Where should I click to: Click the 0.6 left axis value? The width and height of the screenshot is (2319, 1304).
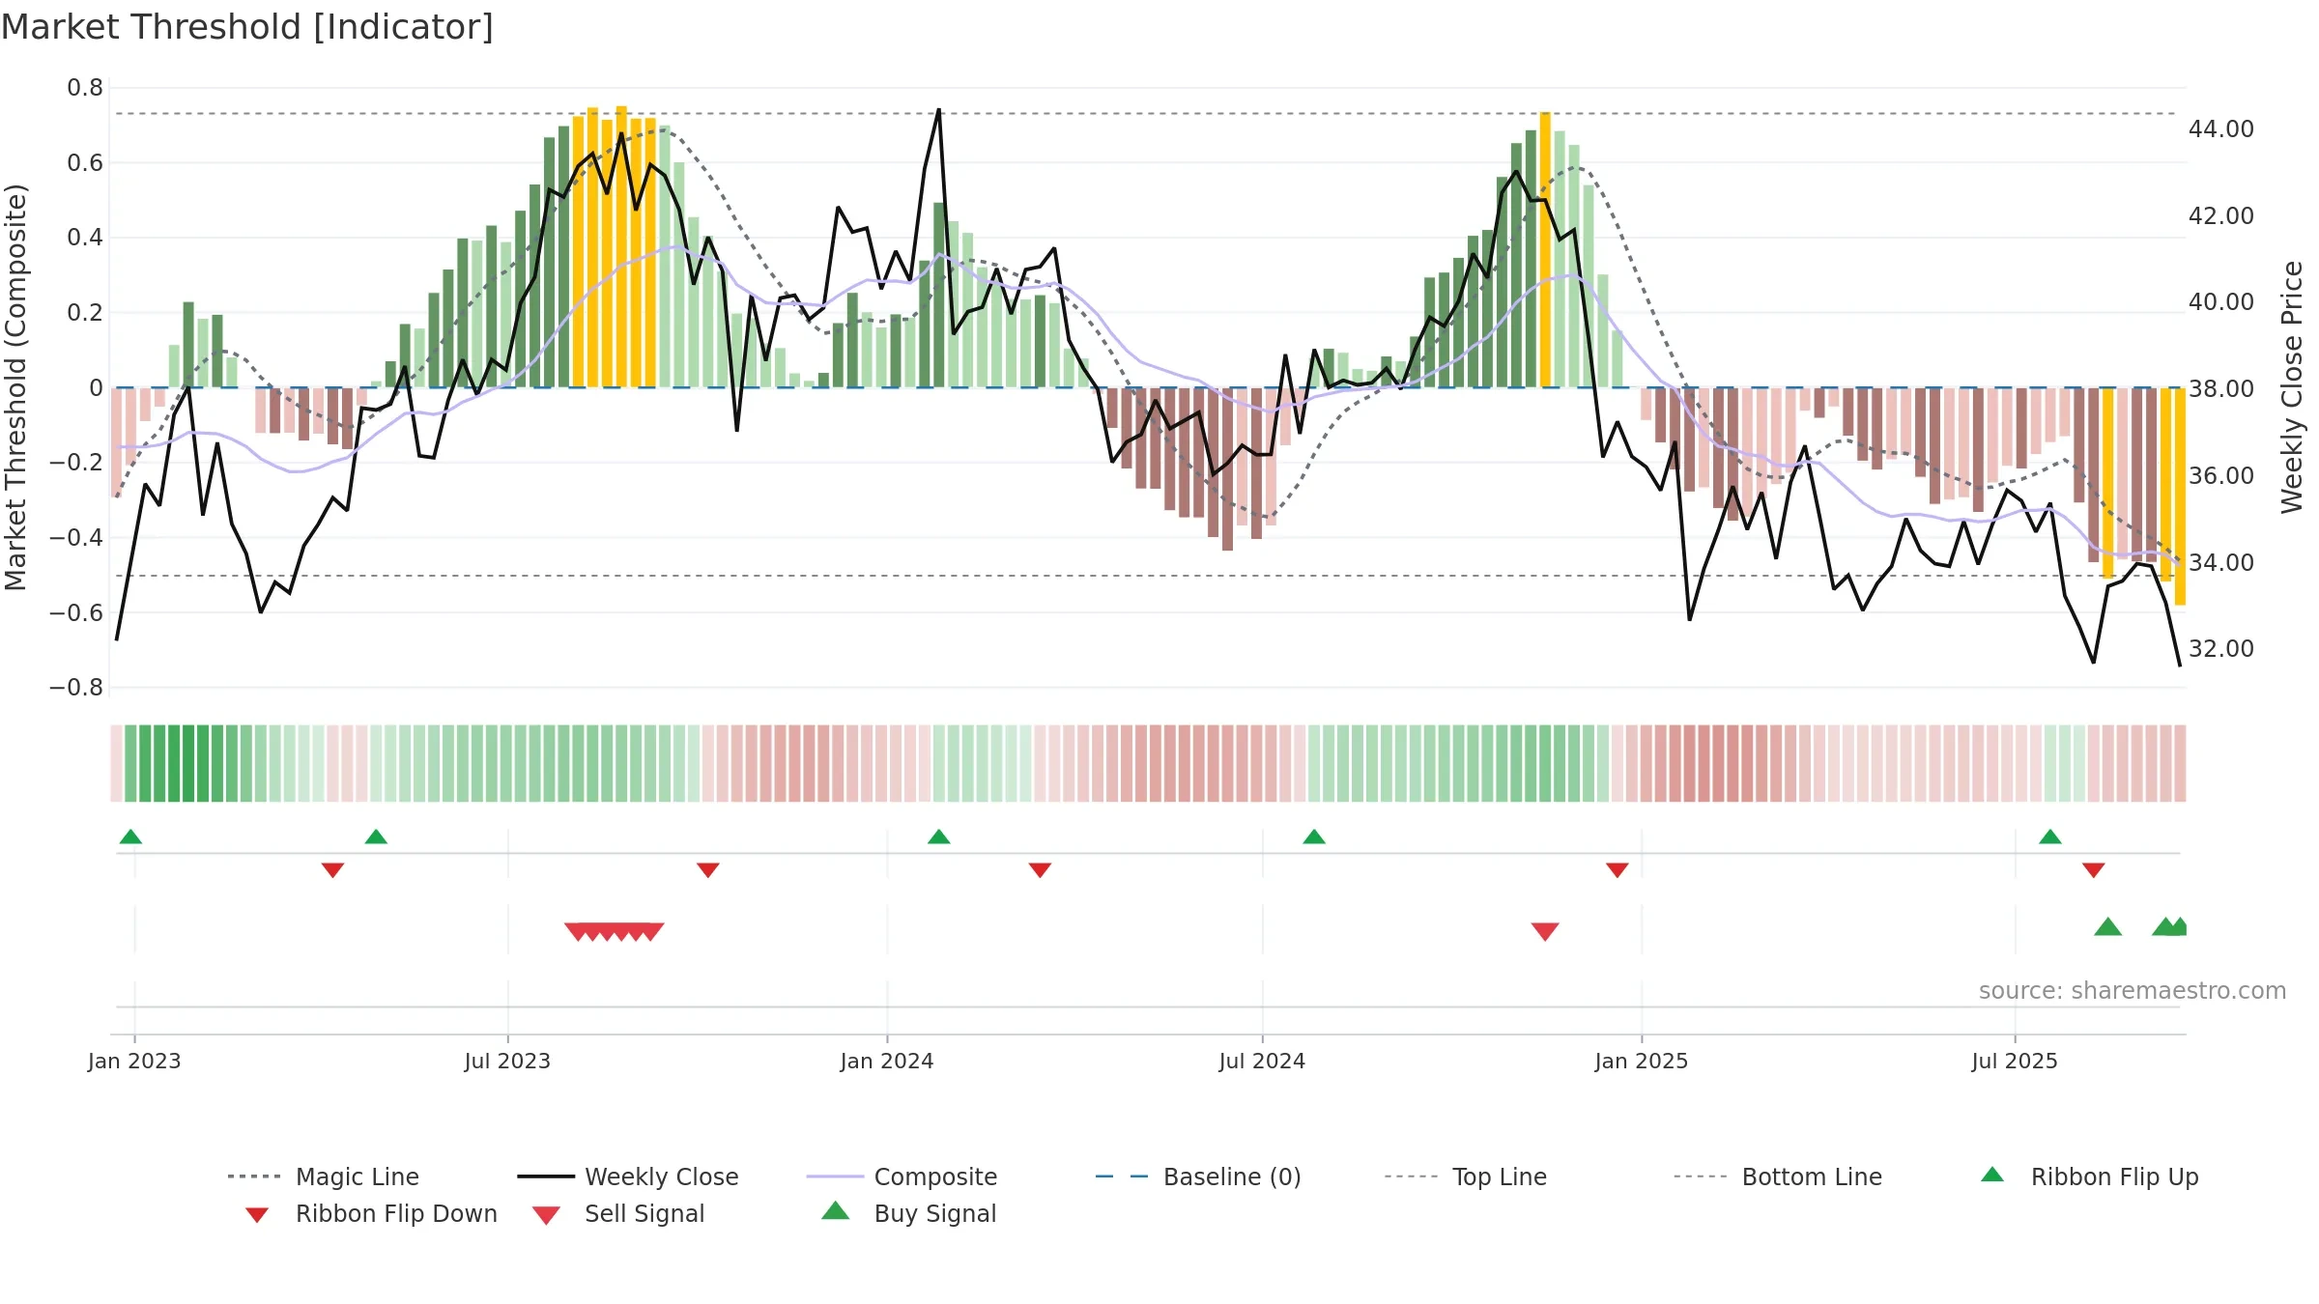(85, 162)
